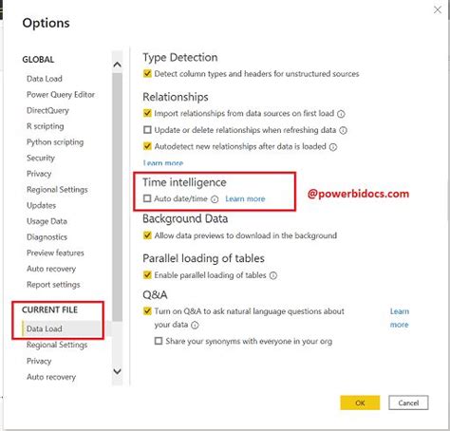This screenshot has height=431, width=450.
Task: Open info icon for Enable parallel loading
Action: (x=273, y=275)
